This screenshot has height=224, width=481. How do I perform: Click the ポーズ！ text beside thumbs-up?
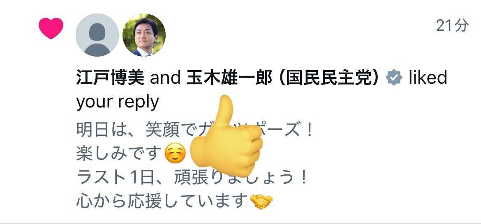pos(288,130)
